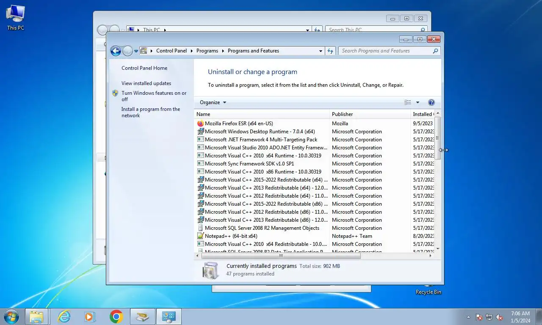Launch Google Chrome from taskbar

116,317
